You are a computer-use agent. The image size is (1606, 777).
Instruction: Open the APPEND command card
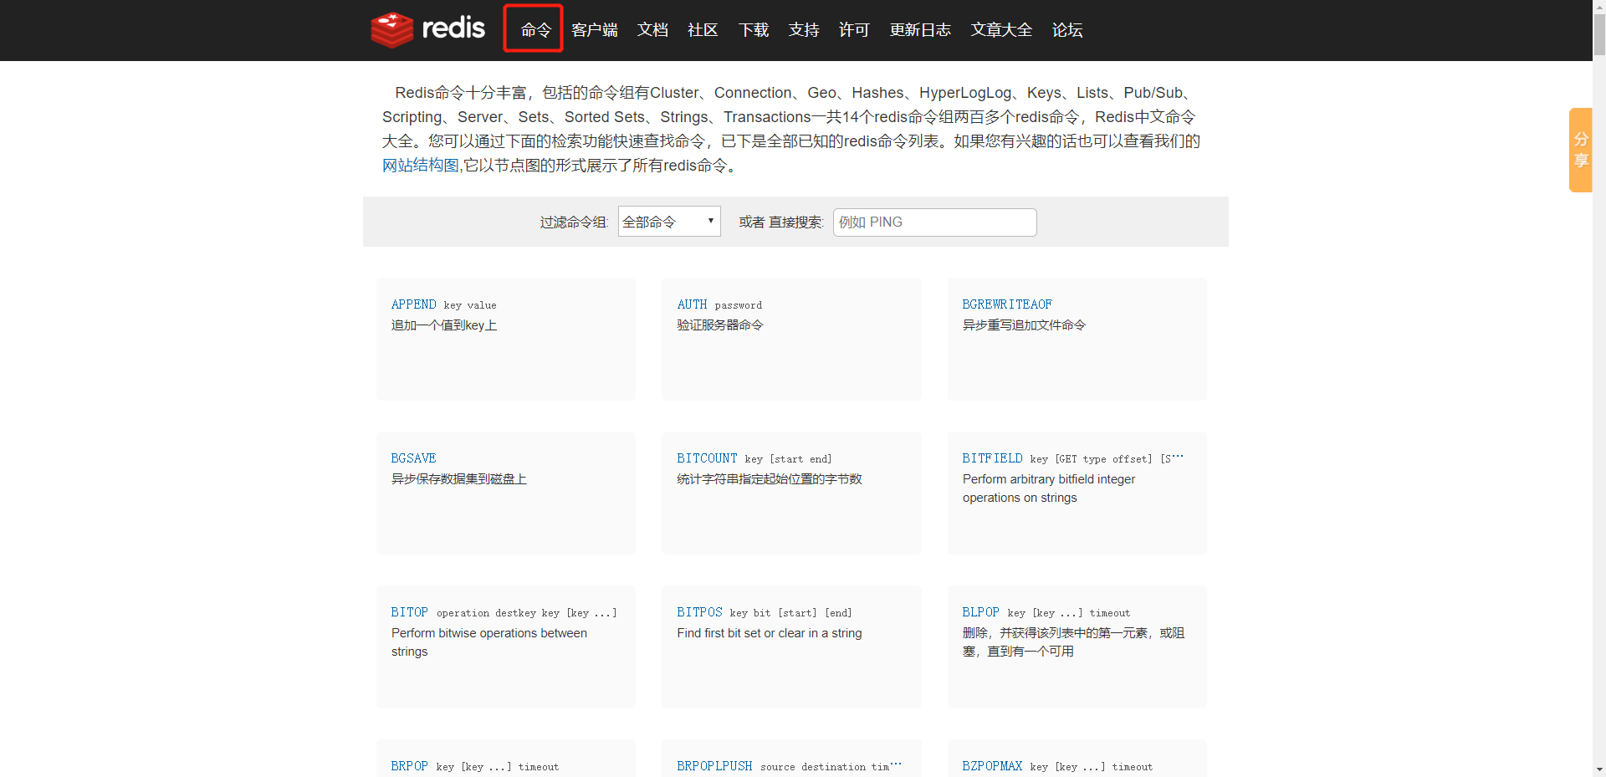[x=413, y=304]
